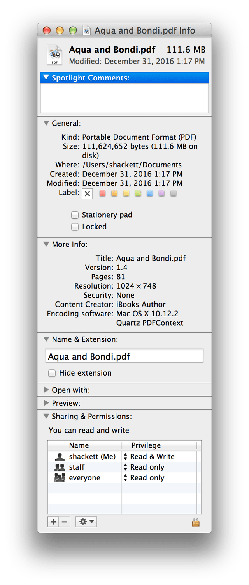Check the Hide extension option
Image resolution: width=249 pixels, height=585 pixels.
click(52, 373)
